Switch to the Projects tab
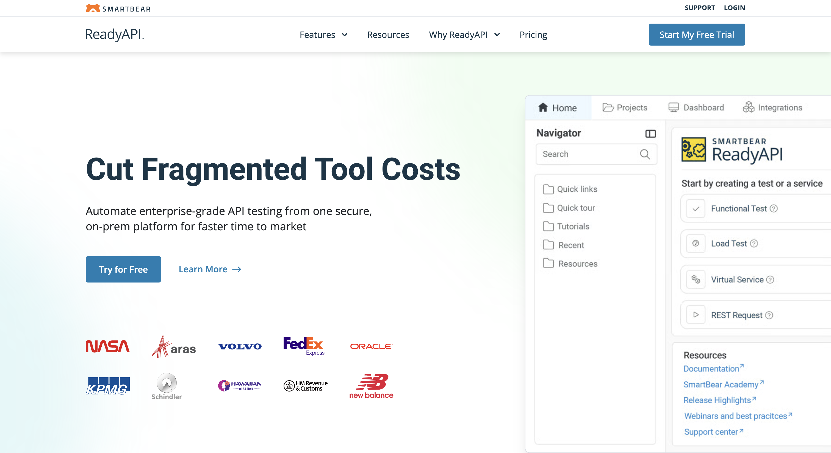The height and width of the screenshot is (453, 831). [x=625, y=108]
